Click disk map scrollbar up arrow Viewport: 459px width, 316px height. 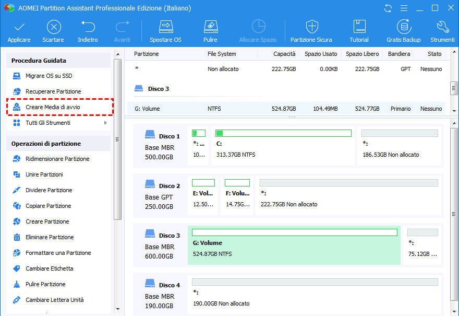point(454,123)
